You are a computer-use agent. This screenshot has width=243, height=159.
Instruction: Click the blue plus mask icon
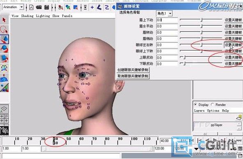pyautogui.click(x=92, y=7)
